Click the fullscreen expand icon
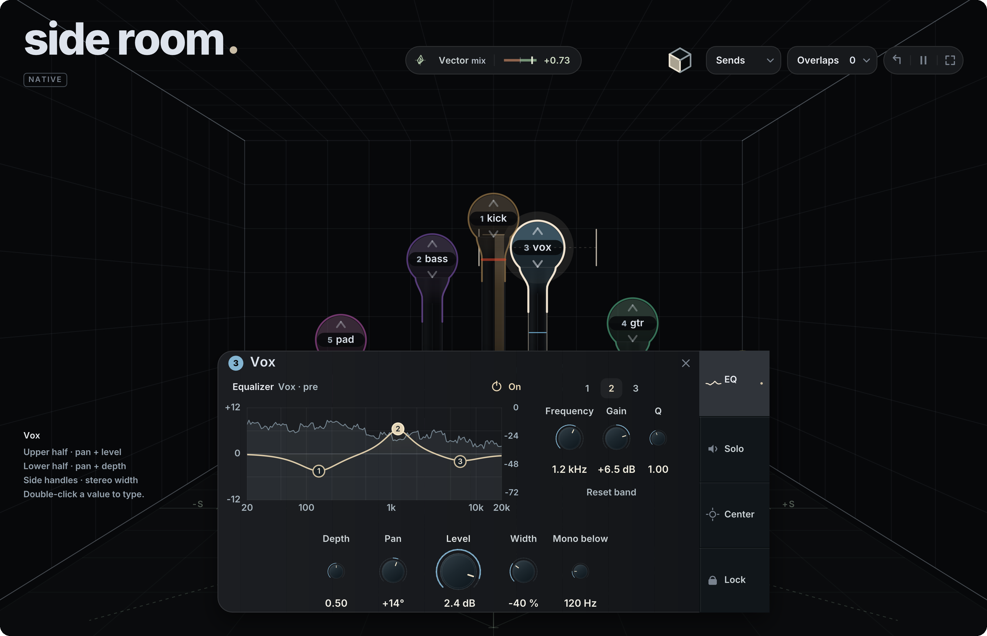 [950, 60]
